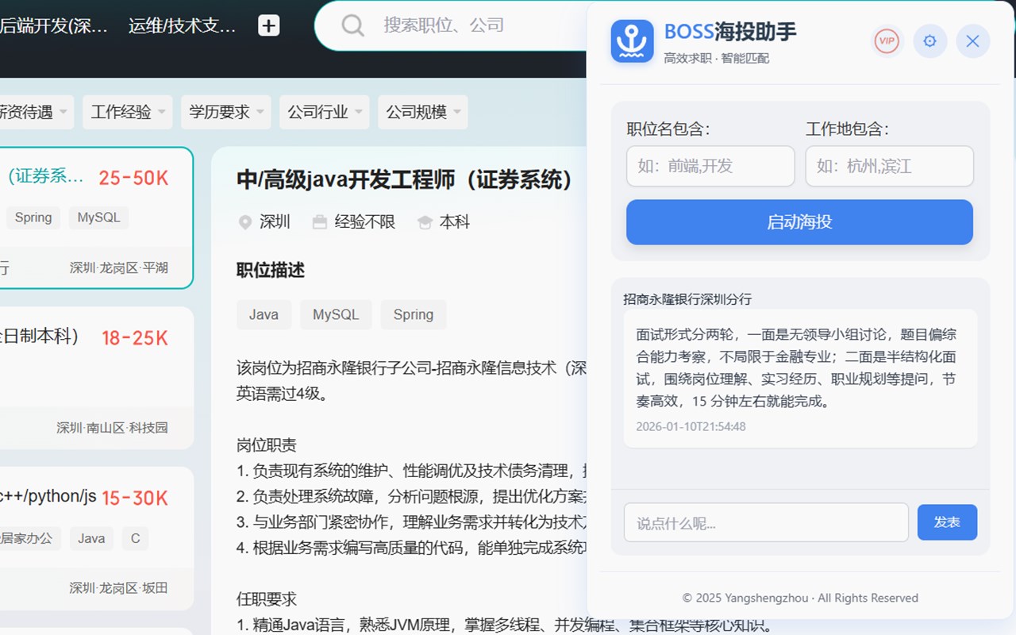Click the graduation cap icon beside 本科
This screenshot has height=635, width=1016.
[x=425, y=222]
